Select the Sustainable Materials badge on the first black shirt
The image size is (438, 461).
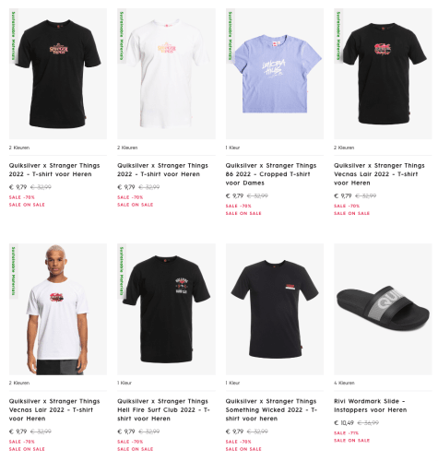click(14, 36)
